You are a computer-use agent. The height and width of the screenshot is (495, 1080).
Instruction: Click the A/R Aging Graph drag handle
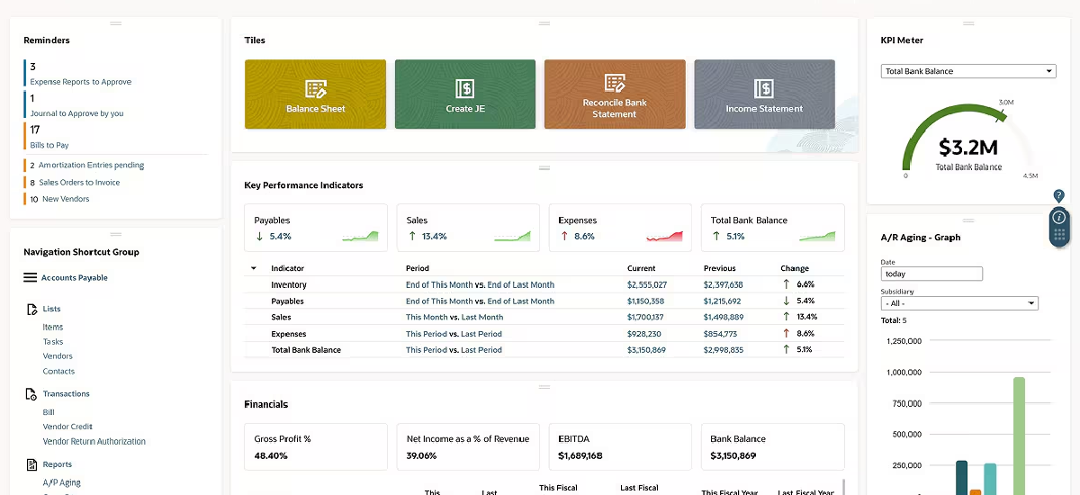tap(968, 220)
